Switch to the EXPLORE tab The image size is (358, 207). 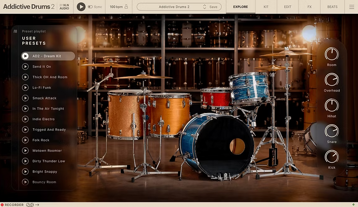[240, 7]
